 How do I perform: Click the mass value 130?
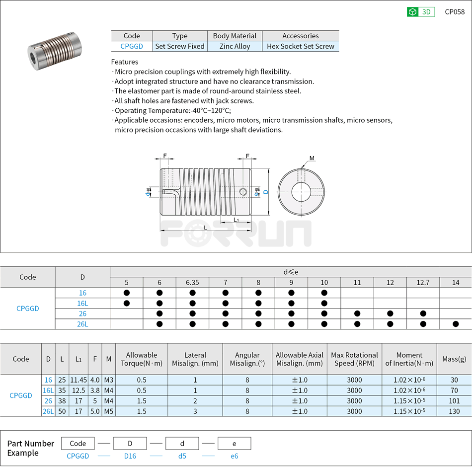454,411
